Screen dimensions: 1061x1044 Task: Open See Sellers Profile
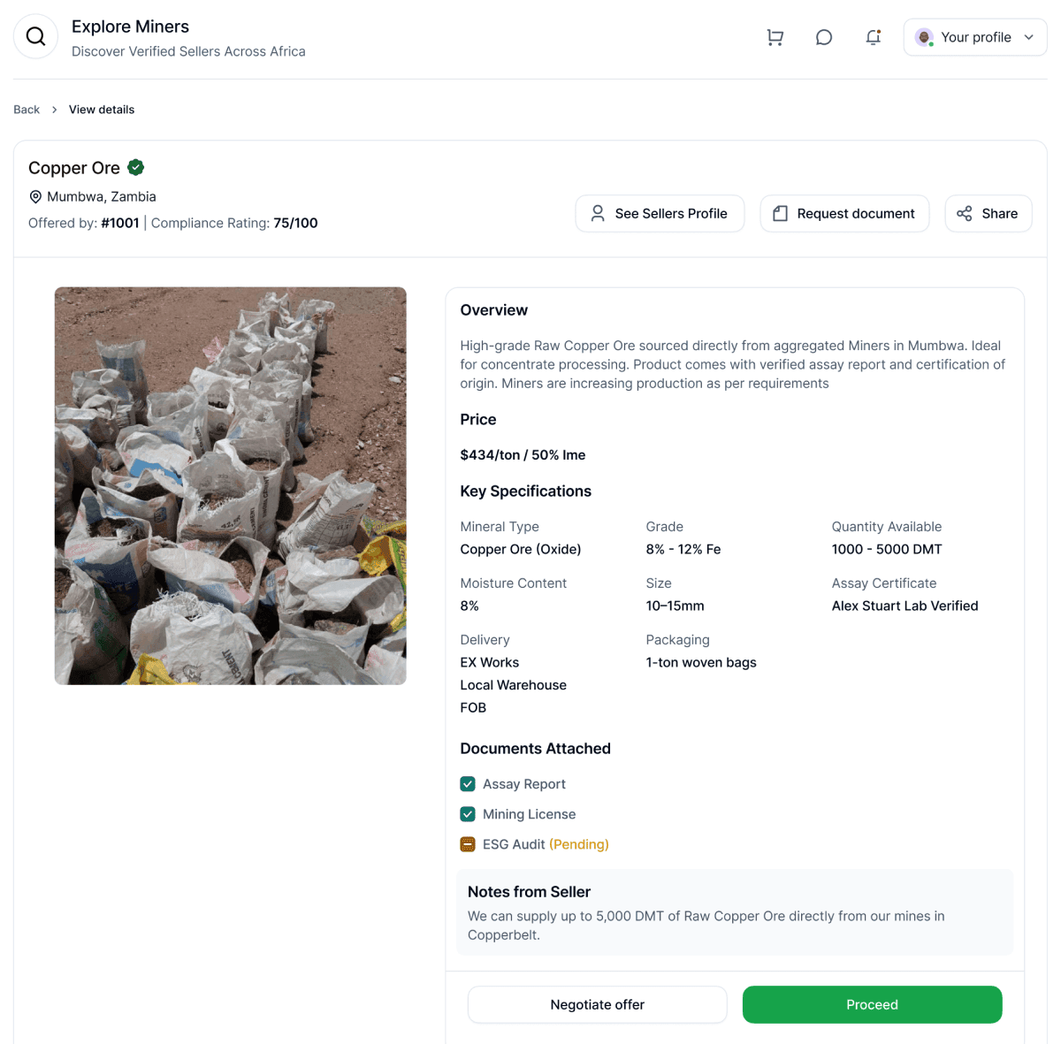(x=660, y=214)
